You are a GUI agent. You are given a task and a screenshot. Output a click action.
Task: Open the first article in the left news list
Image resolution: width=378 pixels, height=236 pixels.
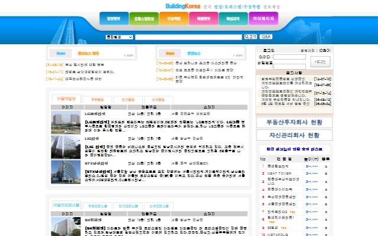84,65
